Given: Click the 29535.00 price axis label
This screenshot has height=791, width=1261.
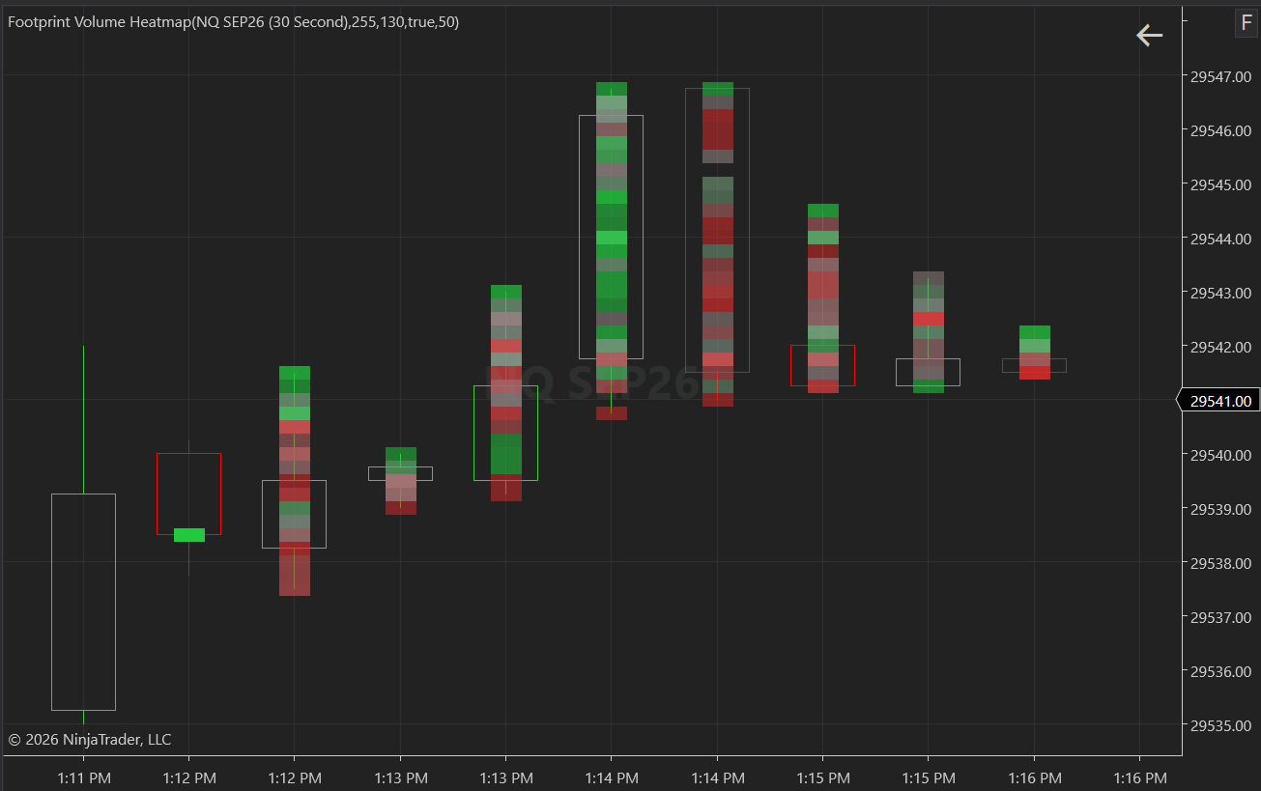Looking at the screenshot, I should tap(1221, 725).
